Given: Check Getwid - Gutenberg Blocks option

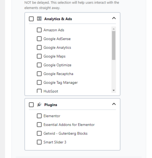Looking at the screenshot, I should point(39,133).
